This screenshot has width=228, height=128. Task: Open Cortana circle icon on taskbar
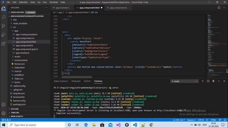pos(69,125)
